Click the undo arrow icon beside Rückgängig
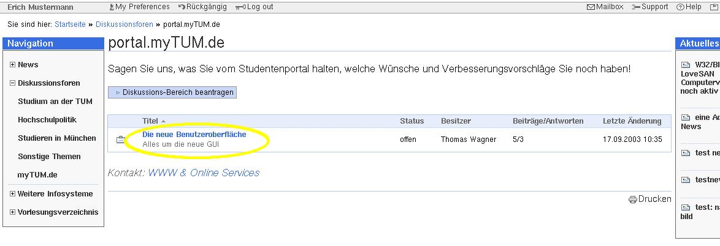The image size is (720, 246). pos(182,7)
